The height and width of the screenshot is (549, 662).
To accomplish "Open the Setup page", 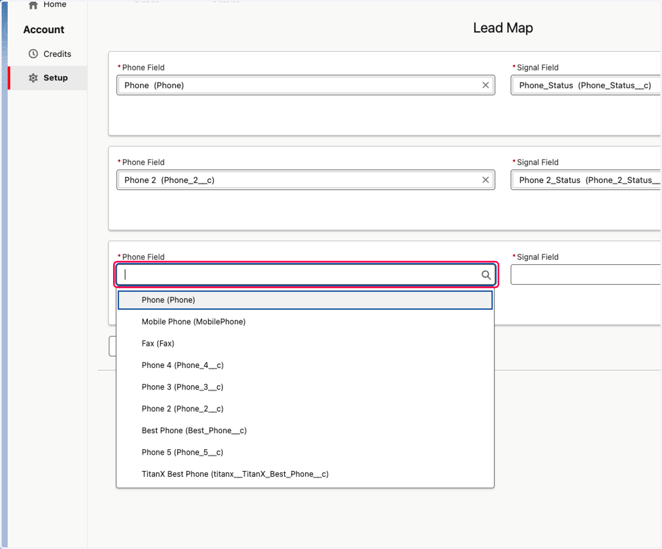I will point(48,78).
